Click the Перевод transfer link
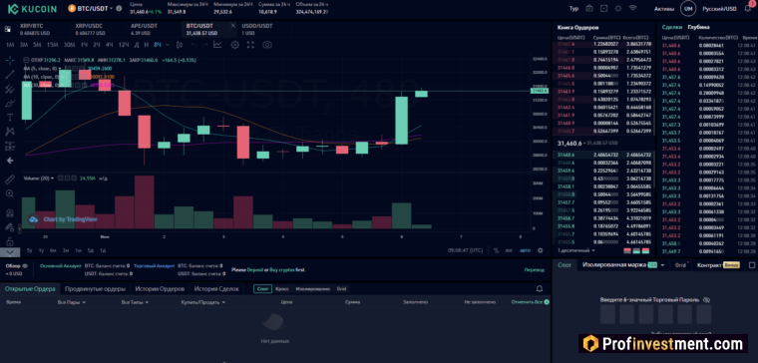 pyautogui.click(x=535, y=269)
